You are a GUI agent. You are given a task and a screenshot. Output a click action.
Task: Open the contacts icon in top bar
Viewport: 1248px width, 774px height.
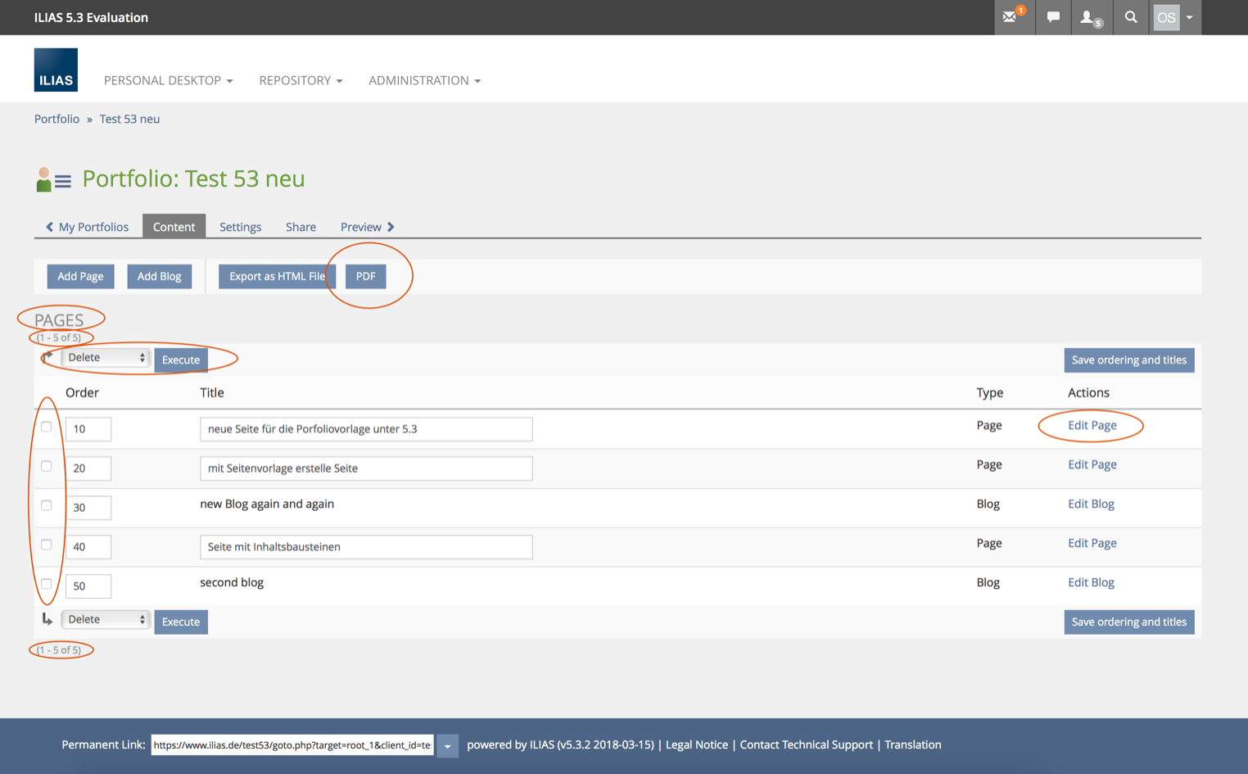coord(1089,17)
